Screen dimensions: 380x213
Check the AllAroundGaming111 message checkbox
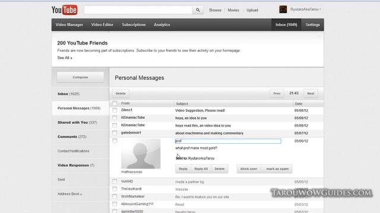point(115,204)
